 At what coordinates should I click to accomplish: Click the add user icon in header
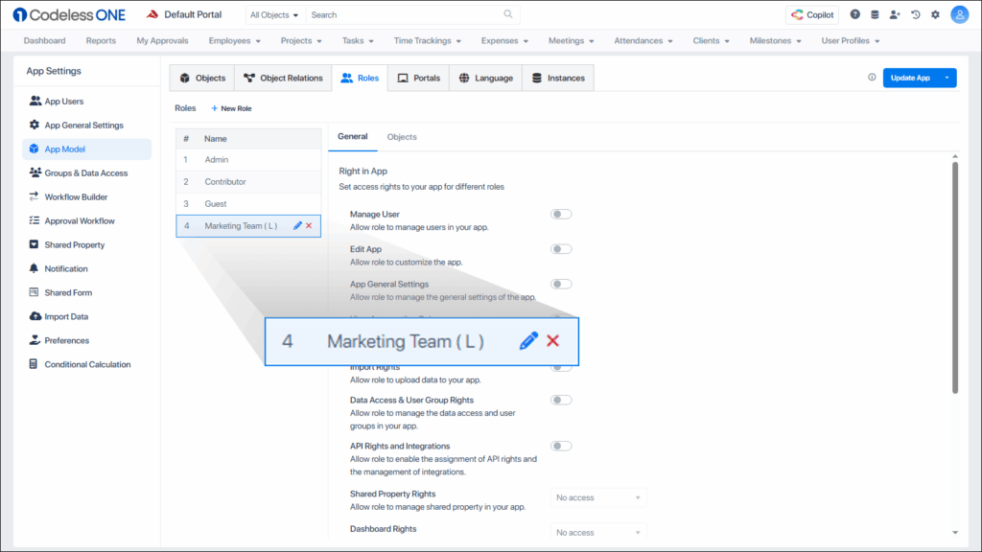pyautogui.click(x=895, y=14)
